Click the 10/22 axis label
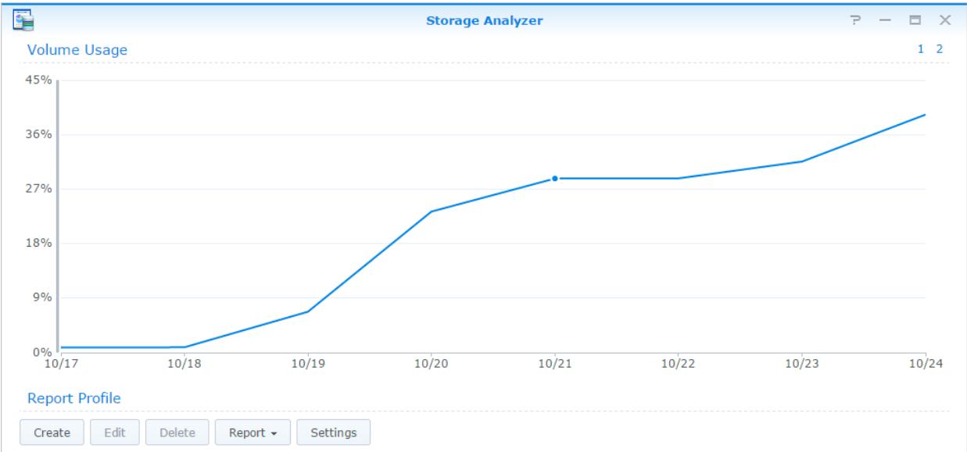Screen dimensions: 967x452 [678, 363]
